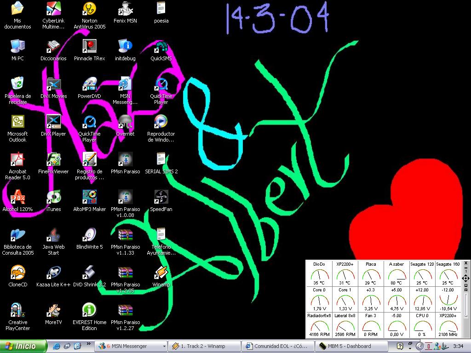This screenshot has height=353, width=471.
Task: Click the Inicio start button
Action: click(23, 346)
